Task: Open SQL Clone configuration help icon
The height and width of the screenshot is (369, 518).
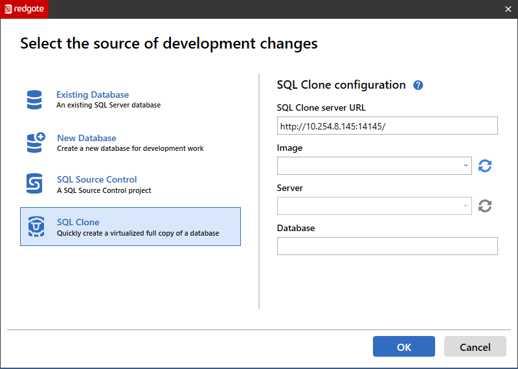Action: [418, 85]
